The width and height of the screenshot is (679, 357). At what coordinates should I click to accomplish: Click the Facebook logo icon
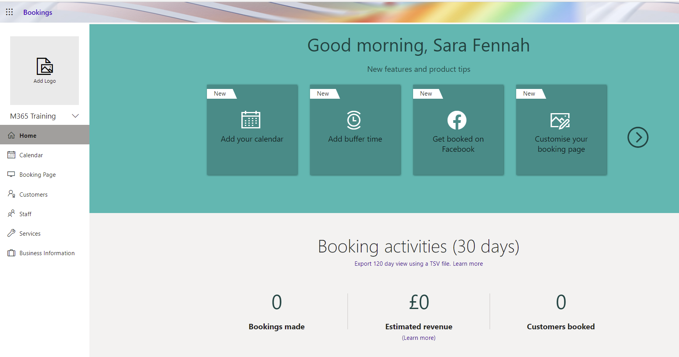click(457, 120)
